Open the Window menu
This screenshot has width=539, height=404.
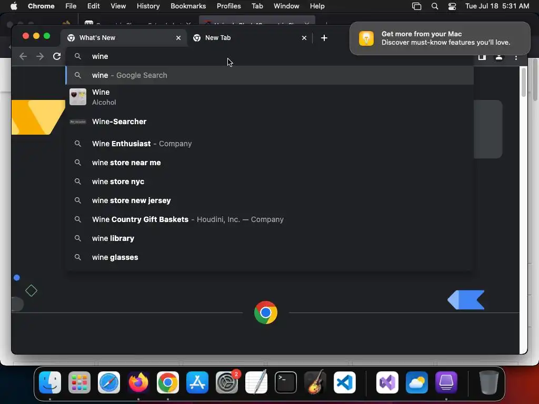click(286, 6)
